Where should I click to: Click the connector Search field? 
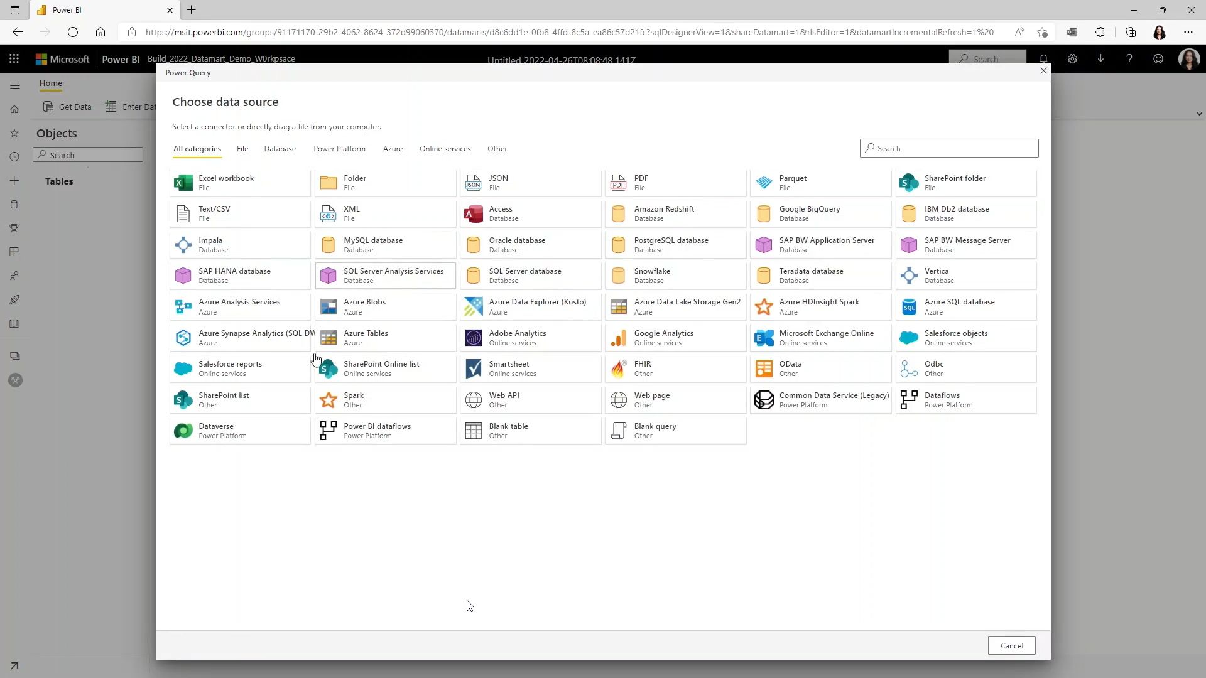tap(948, 148)
